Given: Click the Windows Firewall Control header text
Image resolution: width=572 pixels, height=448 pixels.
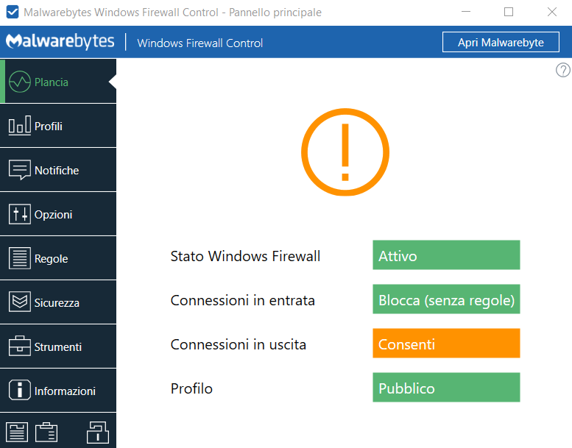Looking at the screenshot, I should 200,43.
